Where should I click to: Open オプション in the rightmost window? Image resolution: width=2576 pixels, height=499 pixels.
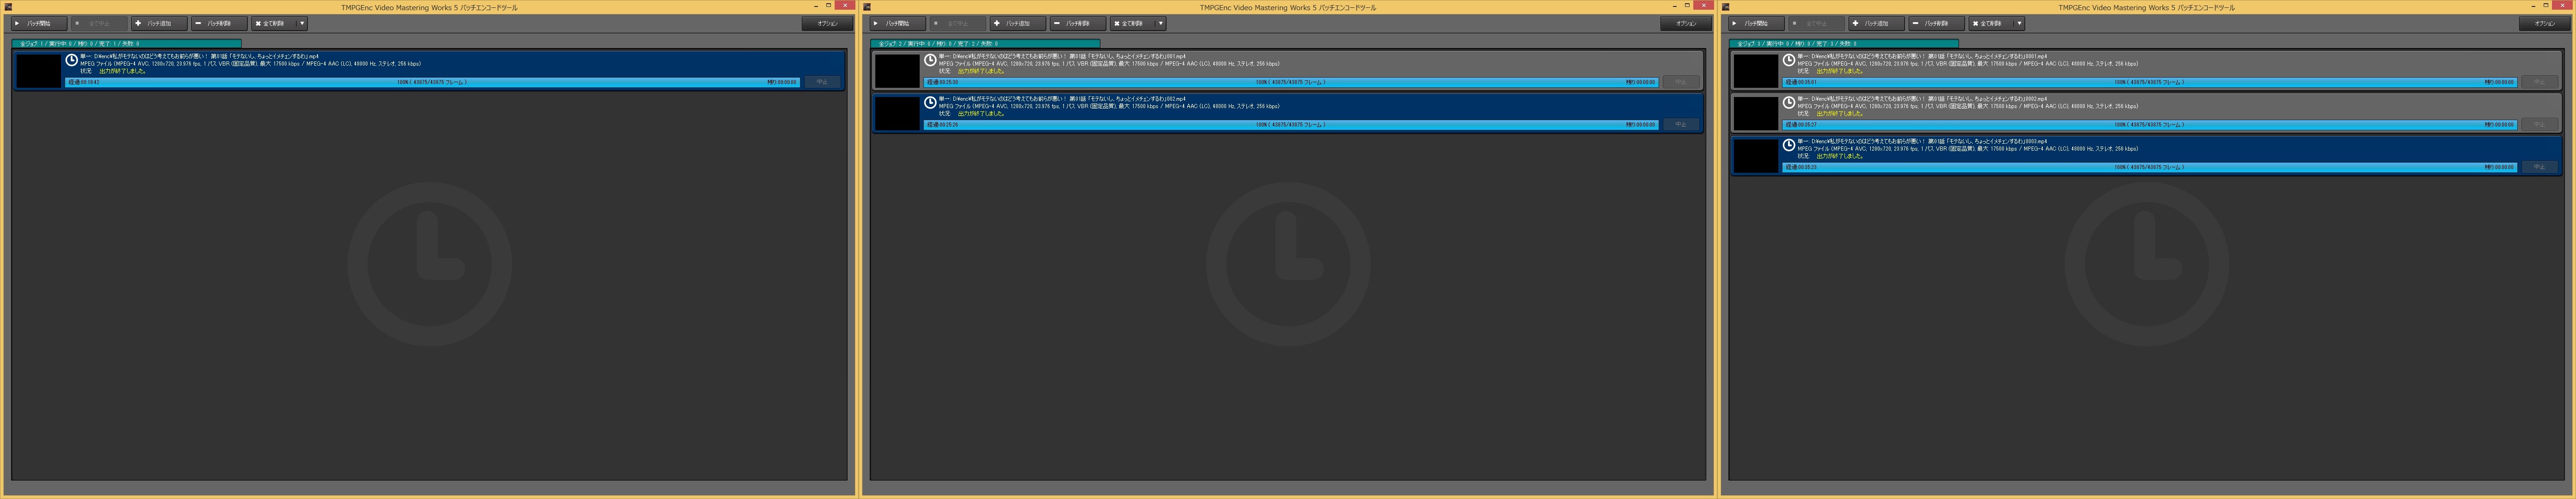[2544, 23]
